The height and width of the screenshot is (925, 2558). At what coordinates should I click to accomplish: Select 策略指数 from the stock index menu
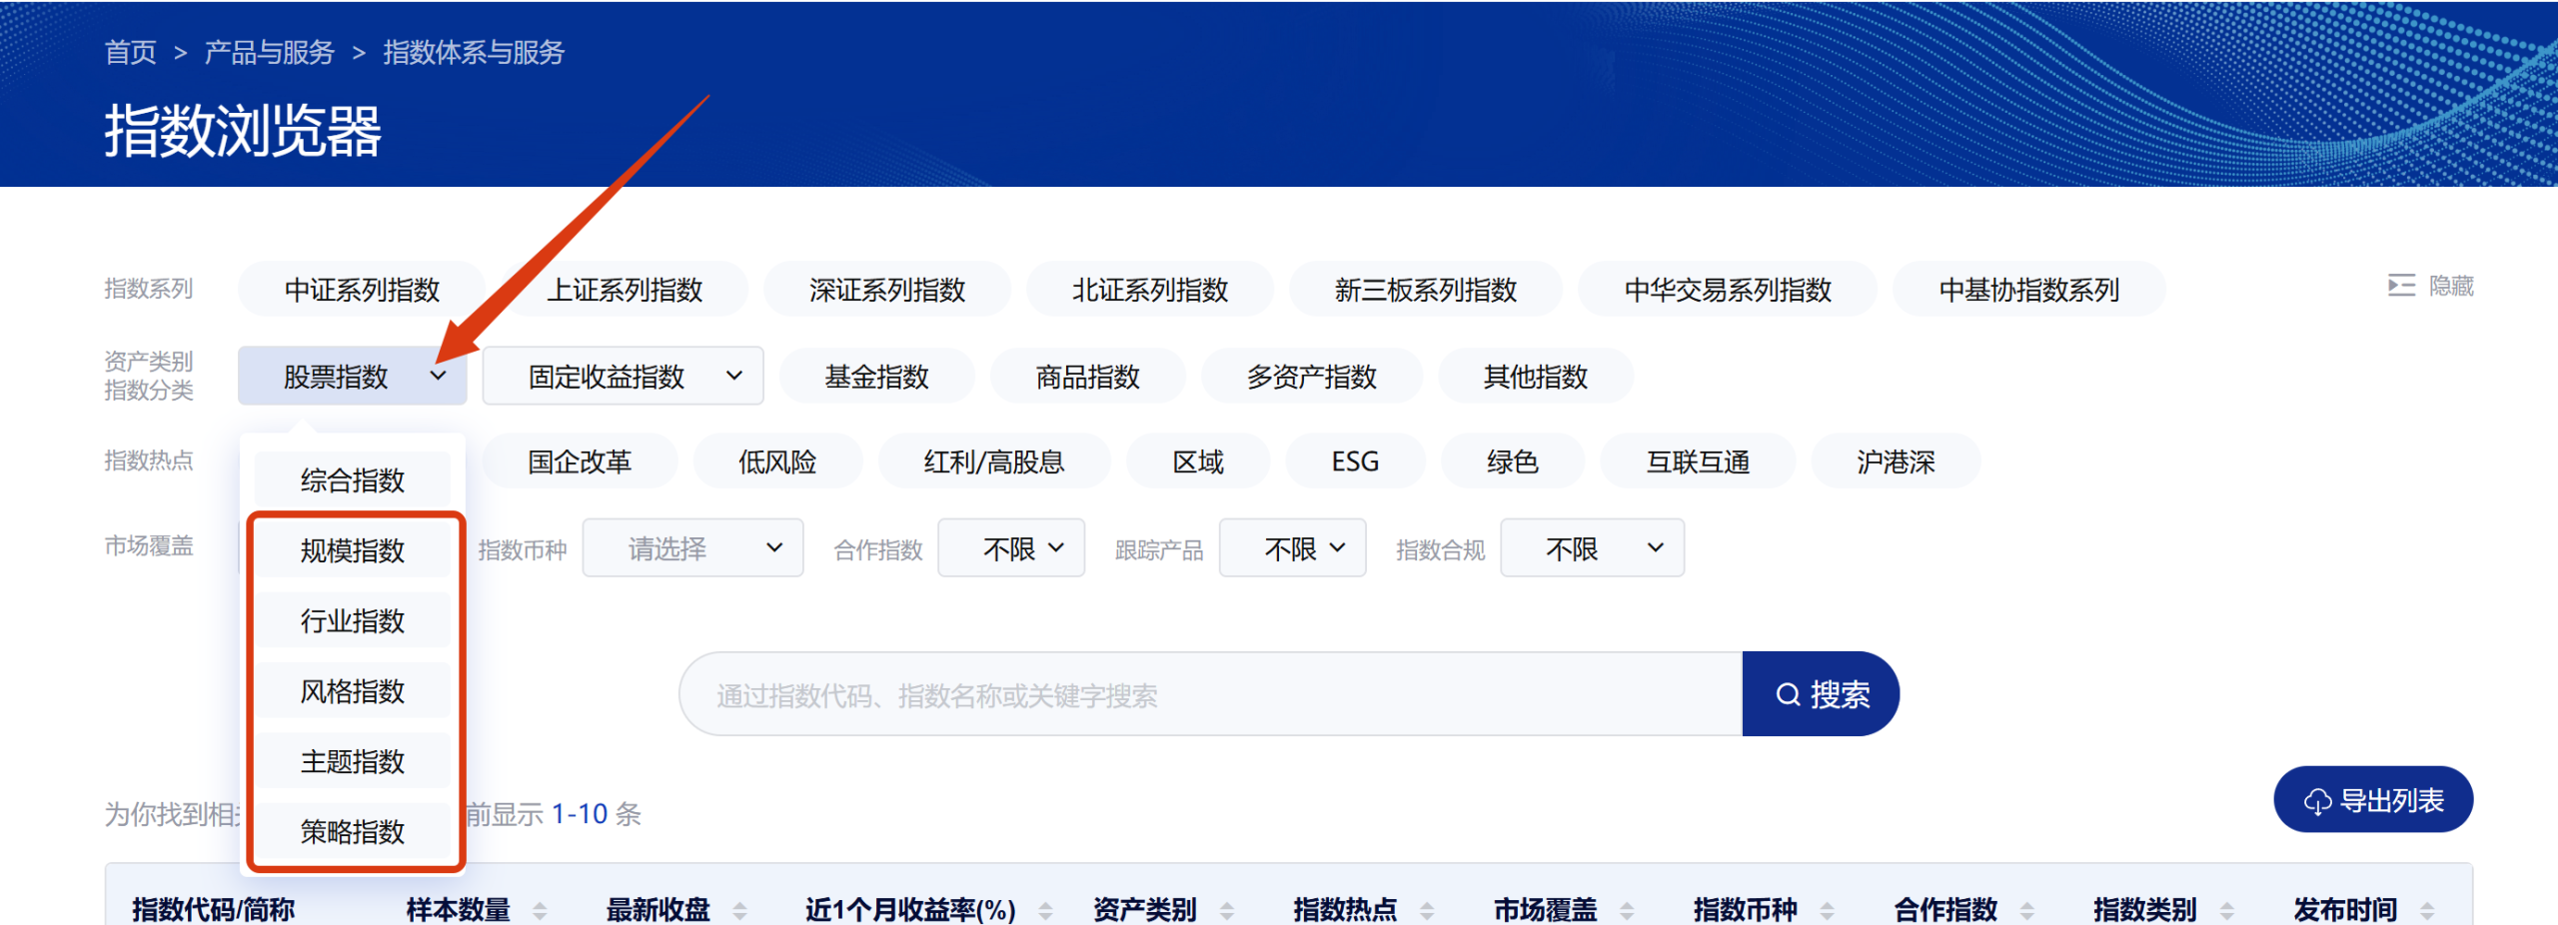tap(352, 831)
